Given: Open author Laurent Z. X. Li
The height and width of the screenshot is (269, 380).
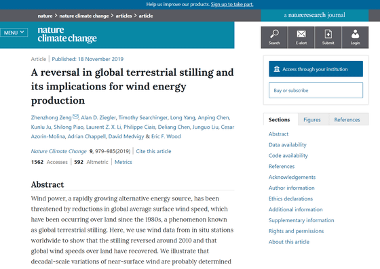Looking at the screenshot, I should pos(103,127).
